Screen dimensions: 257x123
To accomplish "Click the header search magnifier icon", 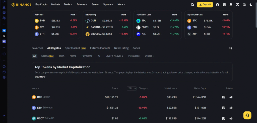I will (192, 4).
